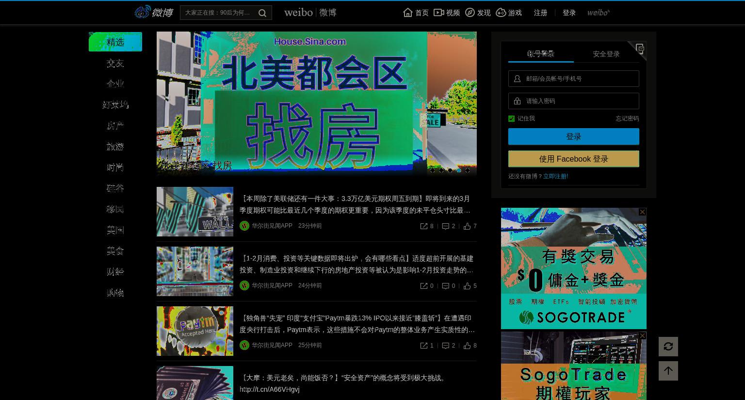Open the 大摩：美元老矣 post text

pos(343,378)
